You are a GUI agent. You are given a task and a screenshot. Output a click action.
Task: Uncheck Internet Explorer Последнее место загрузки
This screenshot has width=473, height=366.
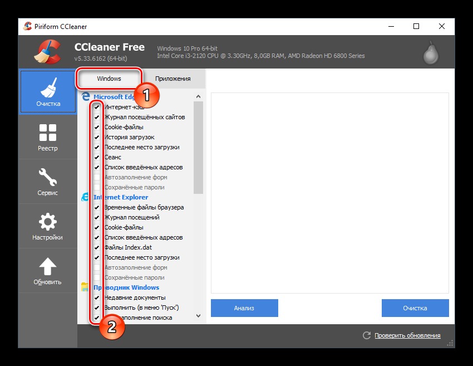(97, 257)
